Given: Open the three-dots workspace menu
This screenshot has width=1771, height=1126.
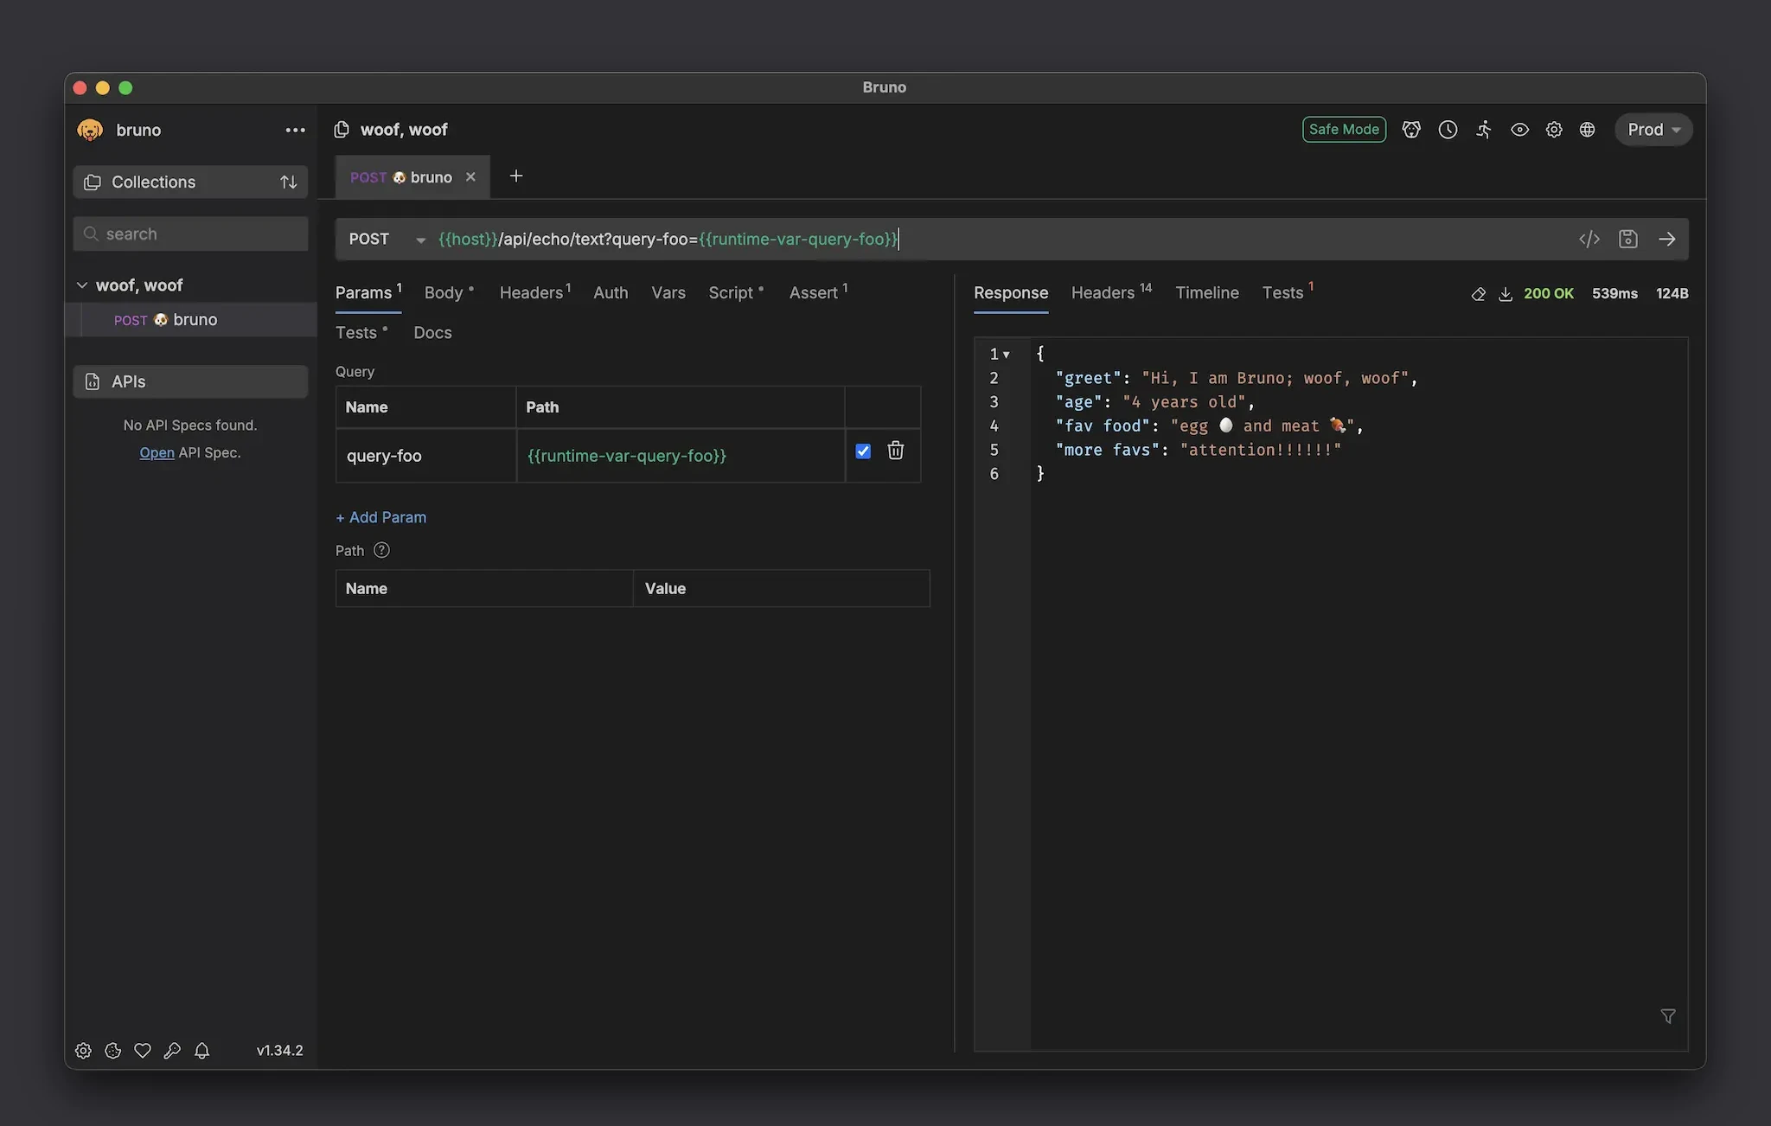Looking at the screenshot, I should coord(295,130).
